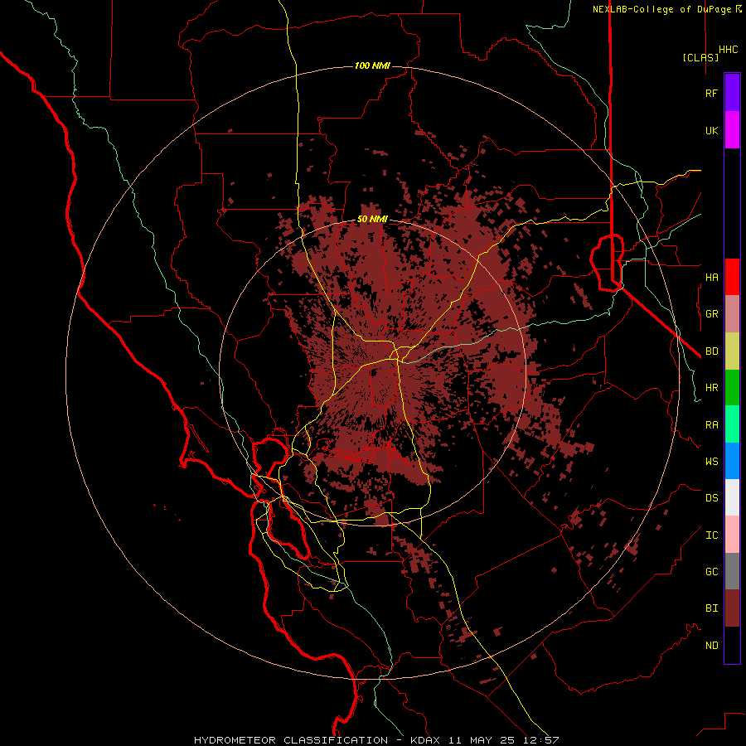Click the RA legend label
Image resolution: width=746 pixels, height=746 pixels.
click(711, 425)
